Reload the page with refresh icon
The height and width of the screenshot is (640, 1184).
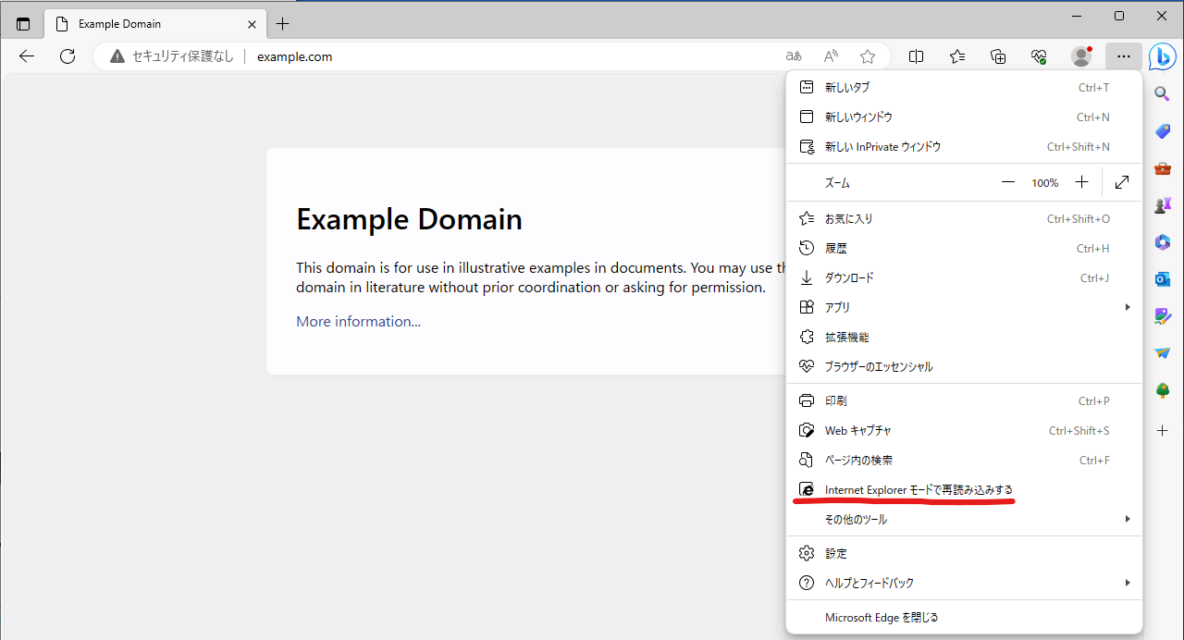coord(68,56)
